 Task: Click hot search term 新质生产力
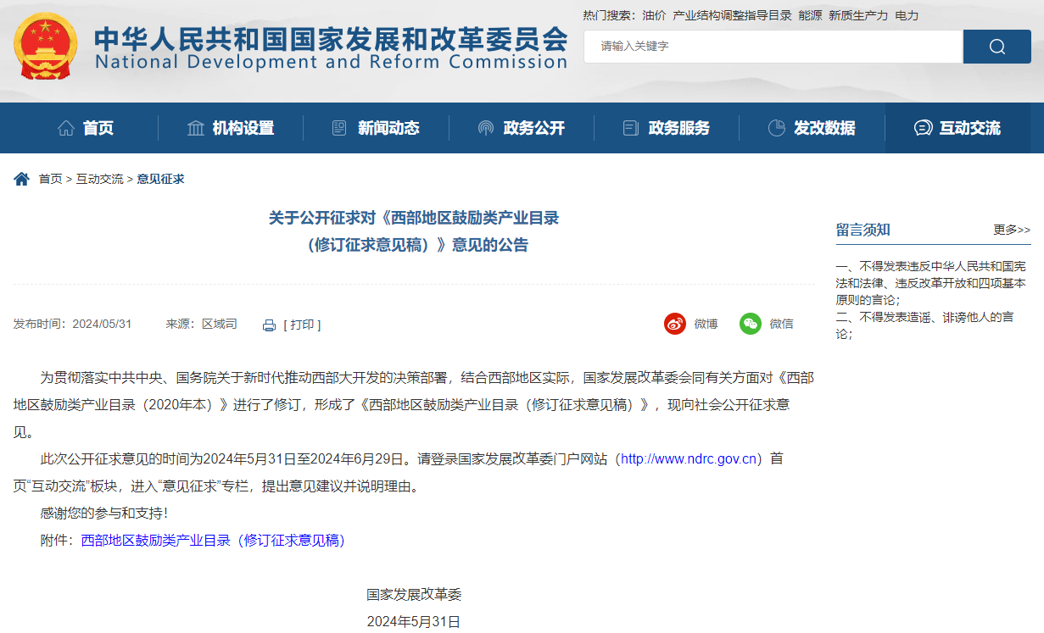point(858,15)
